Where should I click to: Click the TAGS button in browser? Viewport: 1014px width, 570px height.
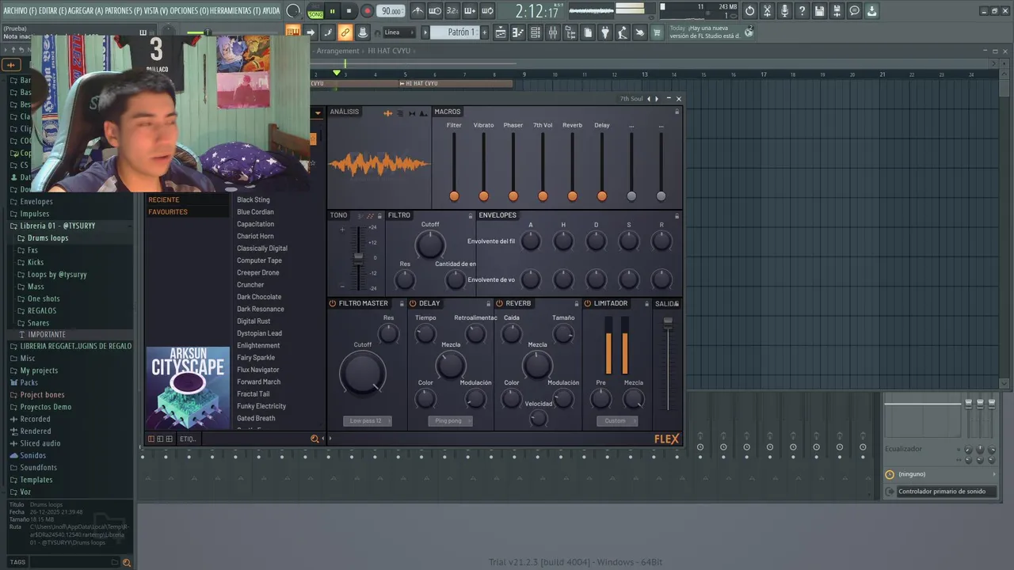tap(17, 562)
